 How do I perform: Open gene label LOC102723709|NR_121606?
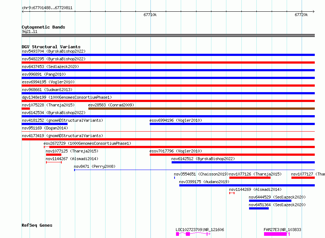click(200, 230)
